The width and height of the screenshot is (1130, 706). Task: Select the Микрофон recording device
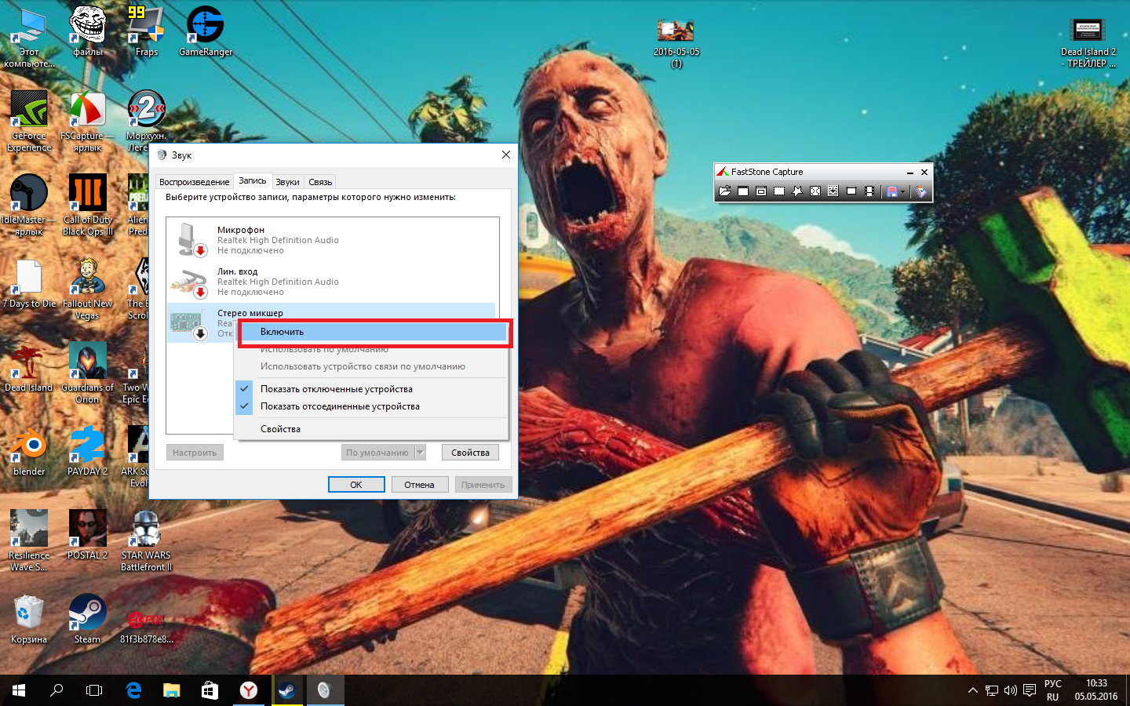pyautogui.click(x=333, y=240)
